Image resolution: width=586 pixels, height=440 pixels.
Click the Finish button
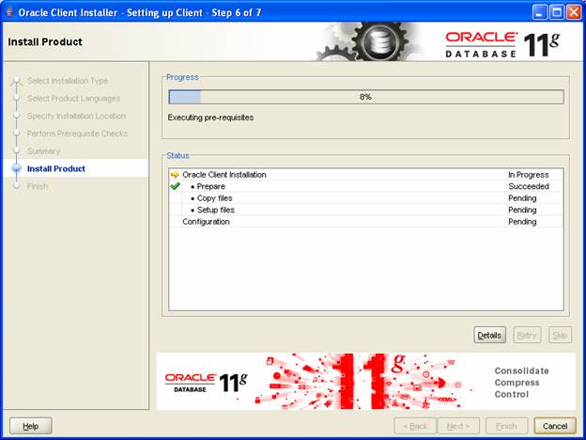point(506,426)
